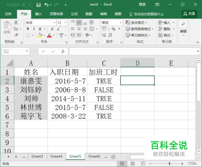This screenshot has height=167, width=202.
Task: Click 告诉我你想要做什么 search box
Action: (147, 14)
